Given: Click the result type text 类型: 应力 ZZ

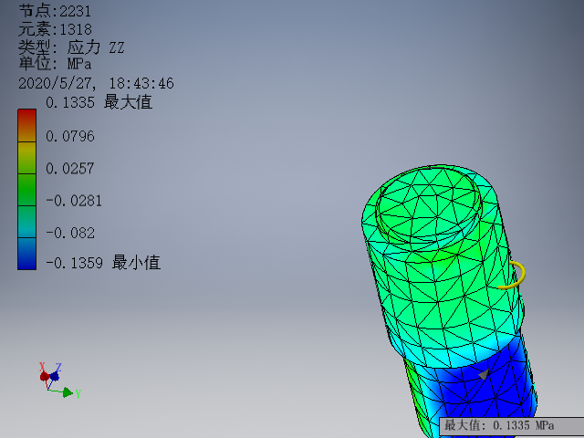Looking at the screenshot, I should tap(71, 47).
